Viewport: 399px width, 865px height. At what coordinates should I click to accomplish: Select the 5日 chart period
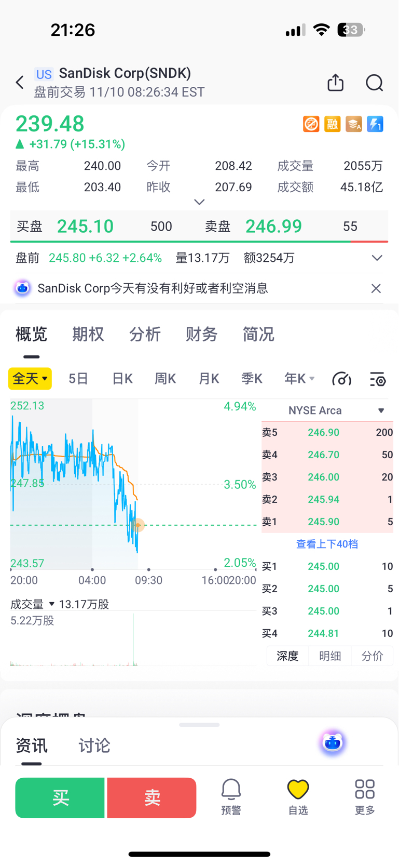pyautogui.click(x=78, y=379)
